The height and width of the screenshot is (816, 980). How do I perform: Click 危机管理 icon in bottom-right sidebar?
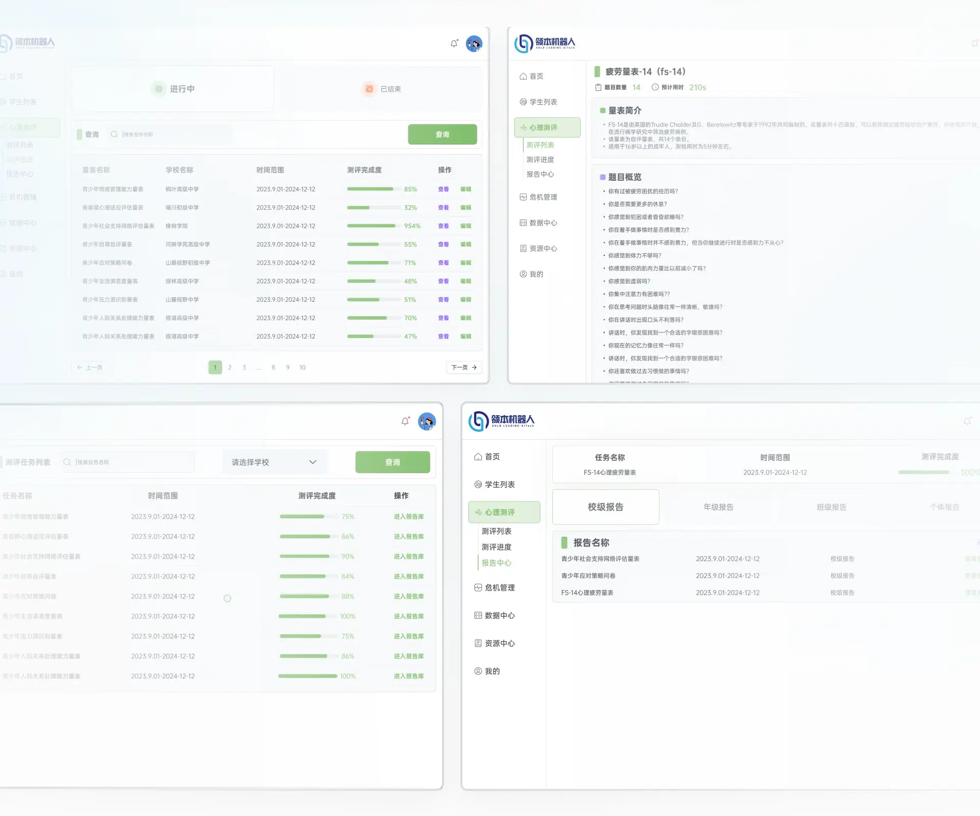(x=478, y=588)
